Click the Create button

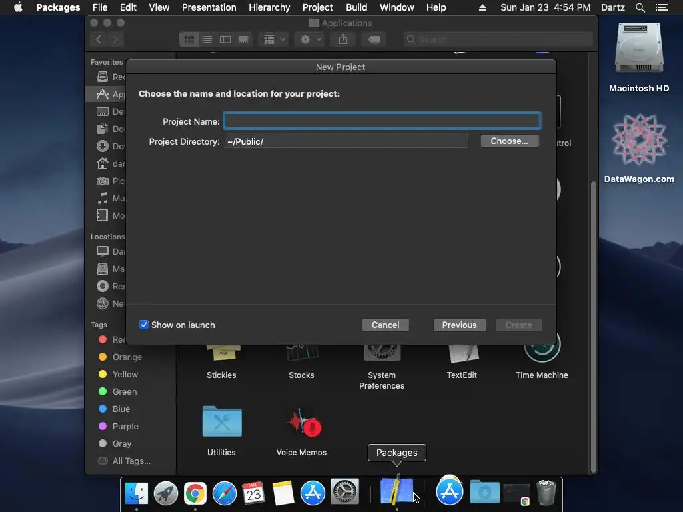tap(518, 325)
